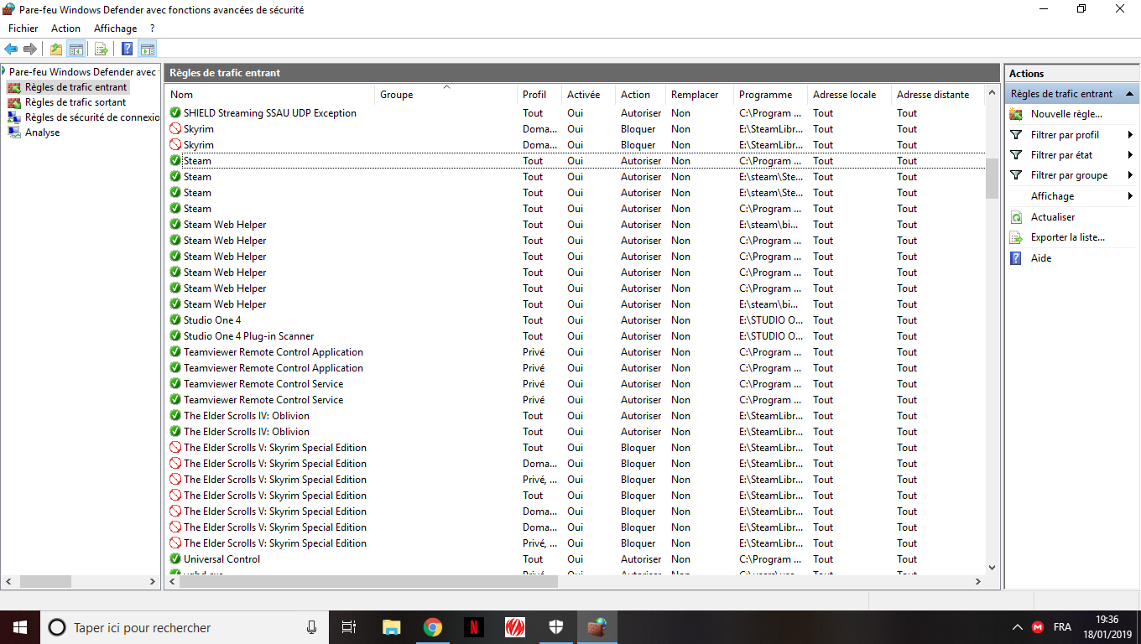Expand Filtrer par groupe submenu
1141x644 pixels.
(1072, 175)
